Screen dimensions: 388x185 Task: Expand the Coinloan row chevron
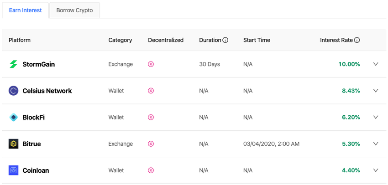tap(376, 170)
